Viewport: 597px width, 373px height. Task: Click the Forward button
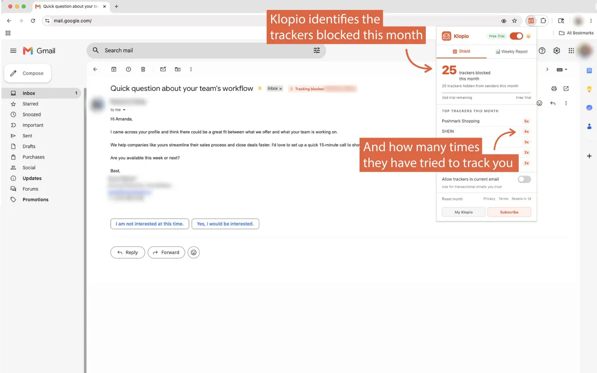(166, 252)
